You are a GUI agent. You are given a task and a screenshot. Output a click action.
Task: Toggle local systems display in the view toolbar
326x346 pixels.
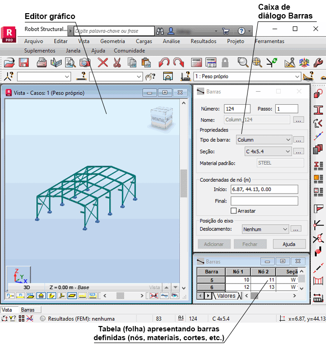pos(62,296)
